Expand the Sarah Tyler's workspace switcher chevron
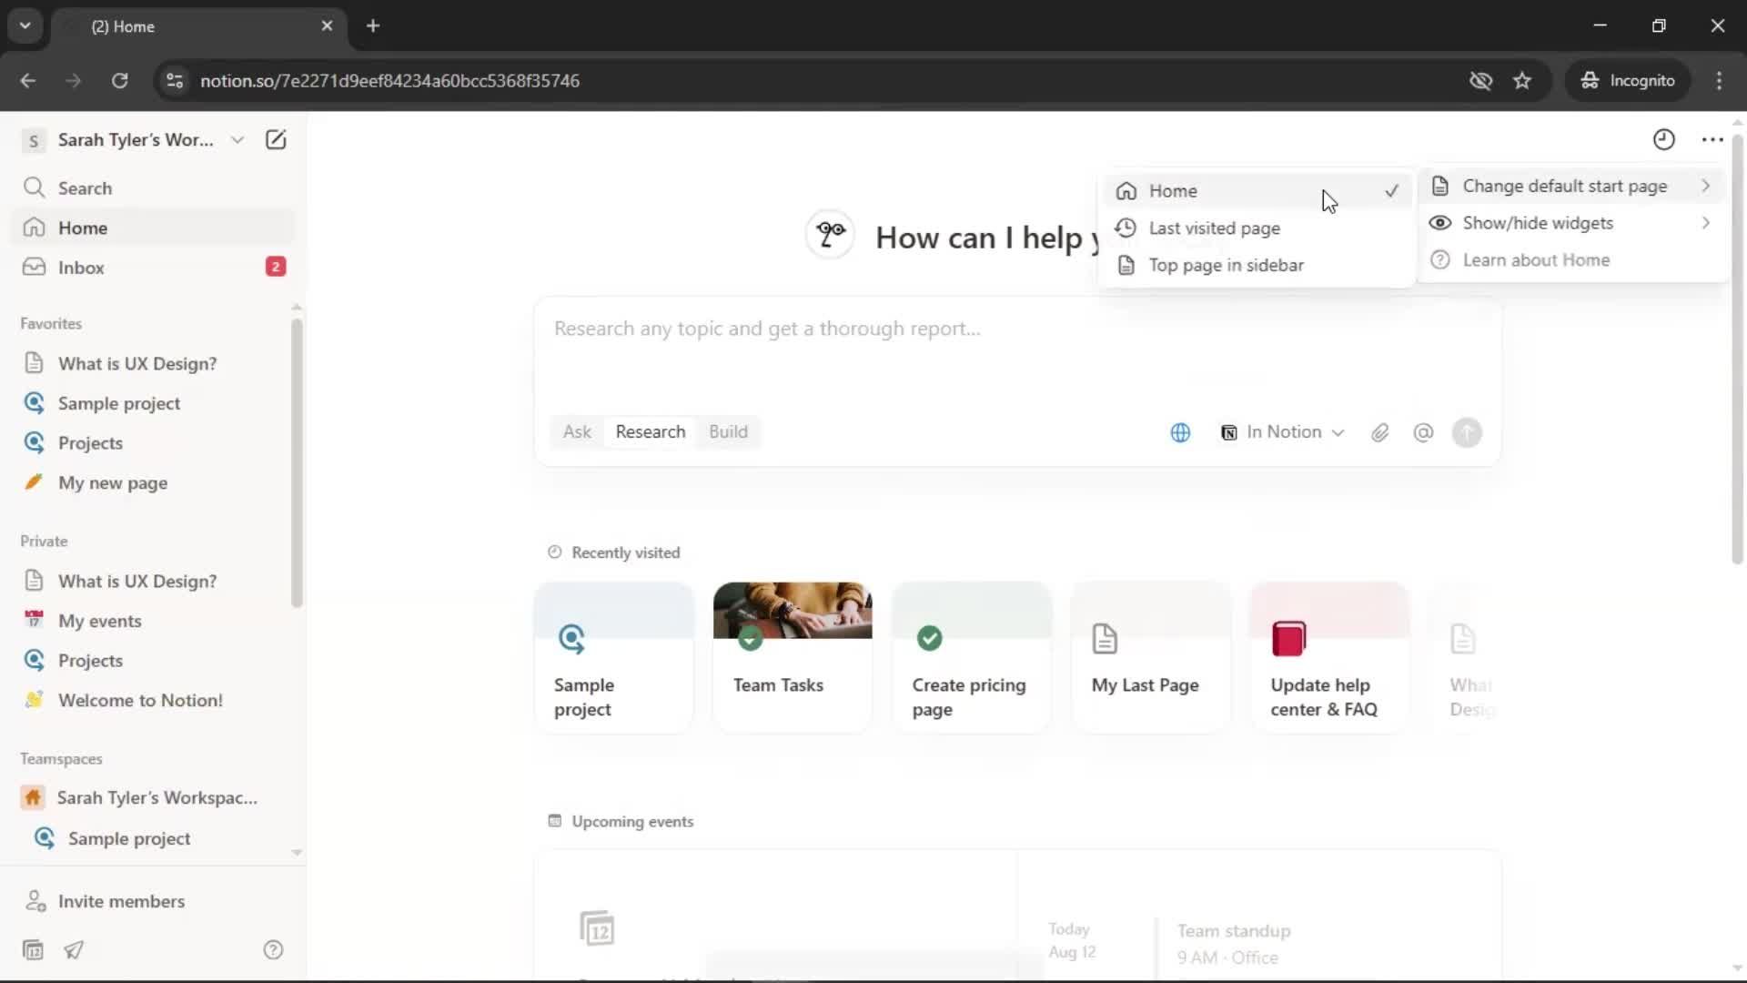 tap(237, 140)
